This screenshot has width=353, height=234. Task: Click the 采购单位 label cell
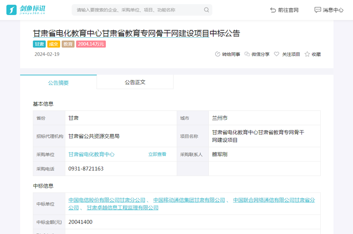point(49,154)
